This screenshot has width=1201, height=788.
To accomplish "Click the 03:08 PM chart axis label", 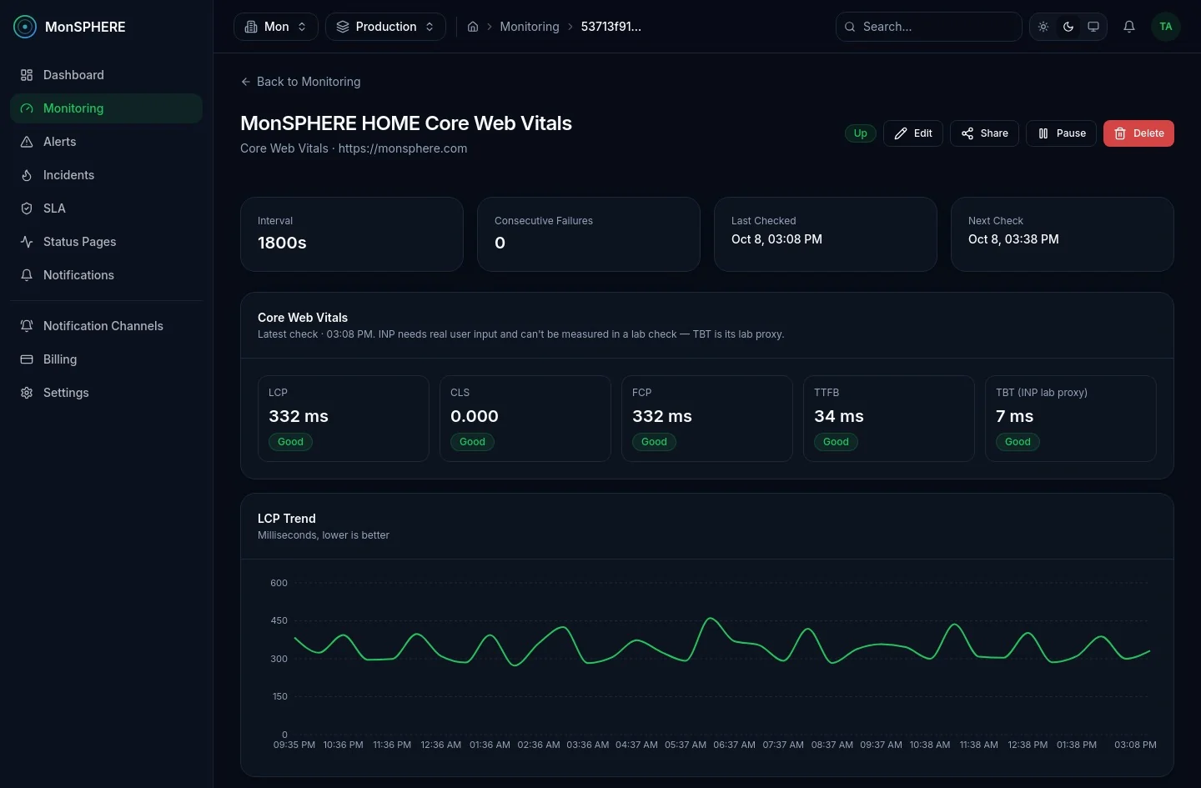I will [1135, 745].
